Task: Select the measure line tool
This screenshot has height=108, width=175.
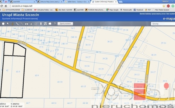Action: coord(17,24)
